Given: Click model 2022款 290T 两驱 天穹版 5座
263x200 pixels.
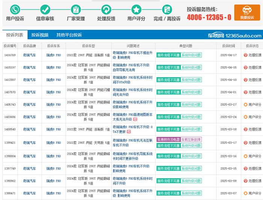Looking at the screenshot, I should click(x=88, y=143).
